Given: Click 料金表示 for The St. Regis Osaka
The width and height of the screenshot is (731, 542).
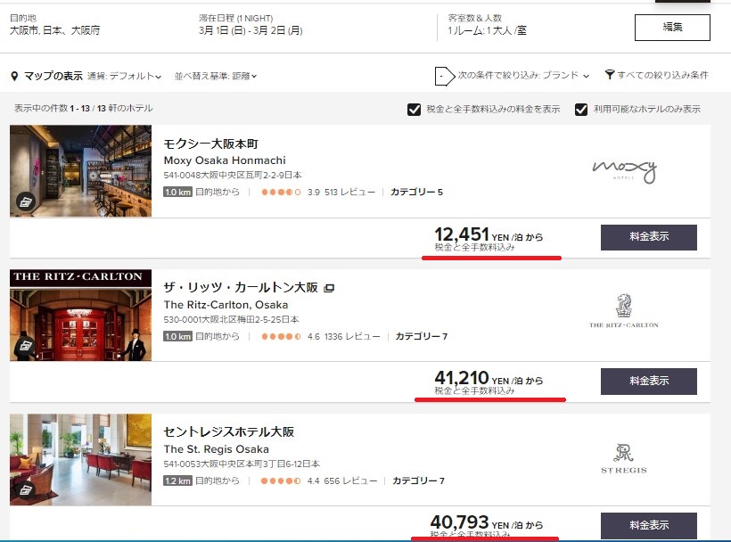Looking at the screenshot, I should coord(649,525).
